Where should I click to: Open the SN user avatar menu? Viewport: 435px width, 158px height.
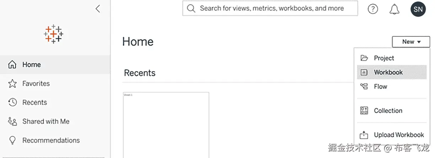tap(418, 9)
